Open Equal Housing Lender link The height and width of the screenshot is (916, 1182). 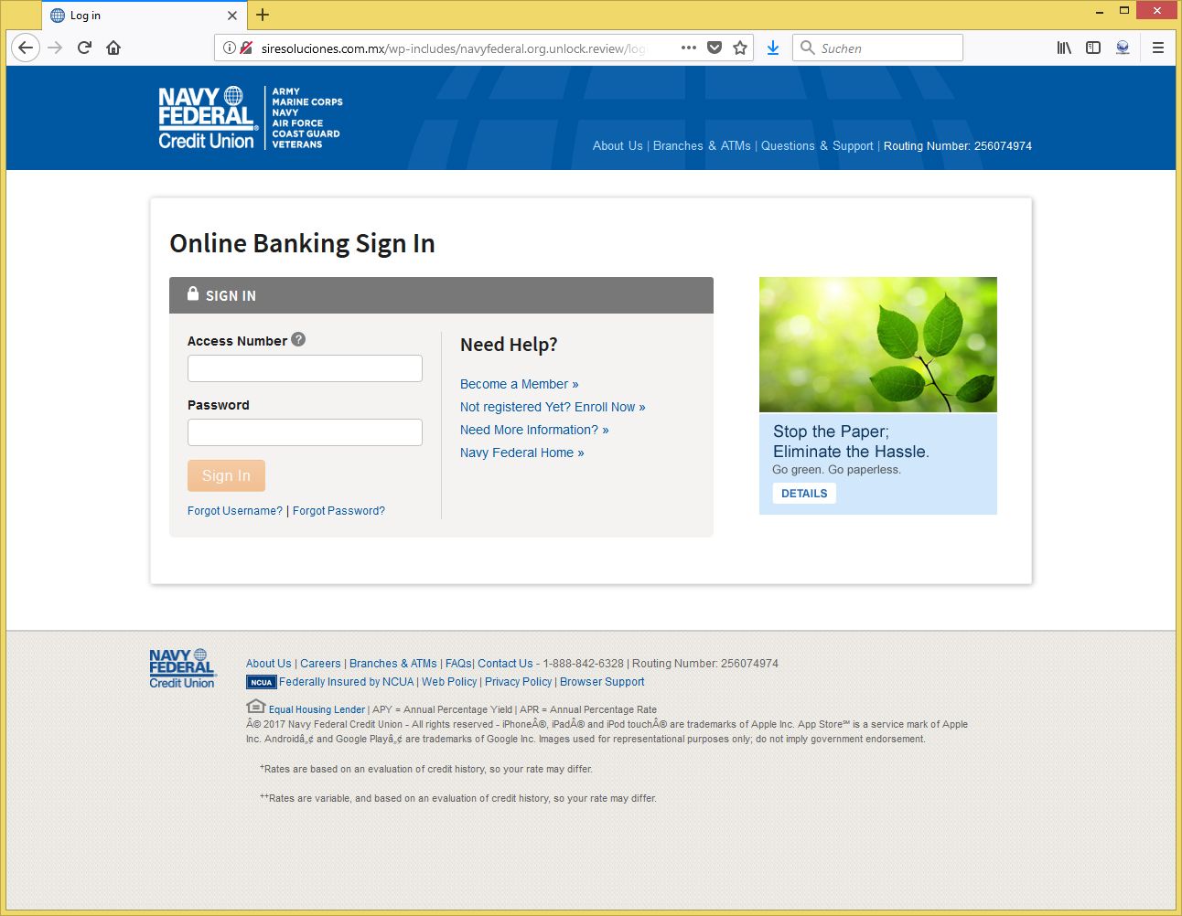pyautogui.click(x=317, y=709)
